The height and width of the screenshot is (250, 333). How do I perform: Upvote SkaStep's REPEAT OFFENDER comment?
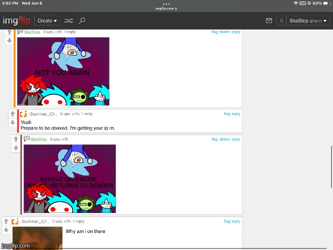[x=16, y=139]
